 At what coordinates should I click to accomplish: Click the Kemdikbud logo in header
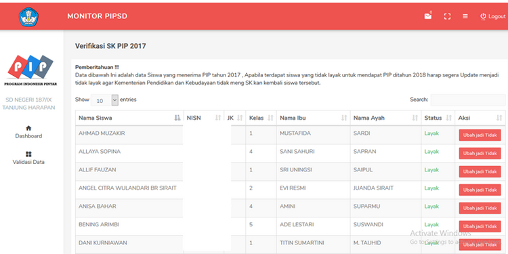pyautogui.click(x=28, y=17)
